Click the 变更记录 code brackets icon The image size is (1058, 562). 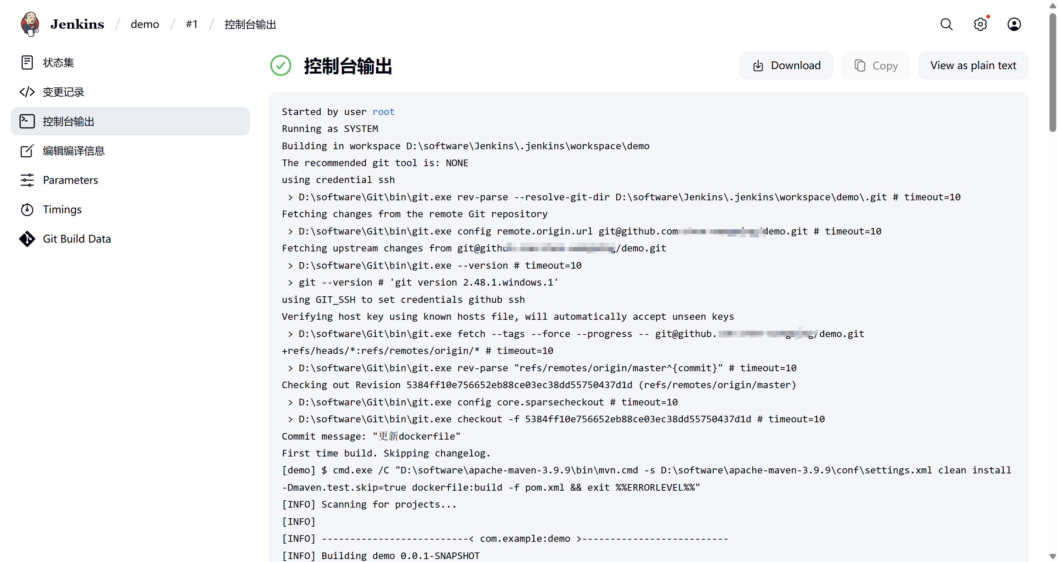pos(27,92)
